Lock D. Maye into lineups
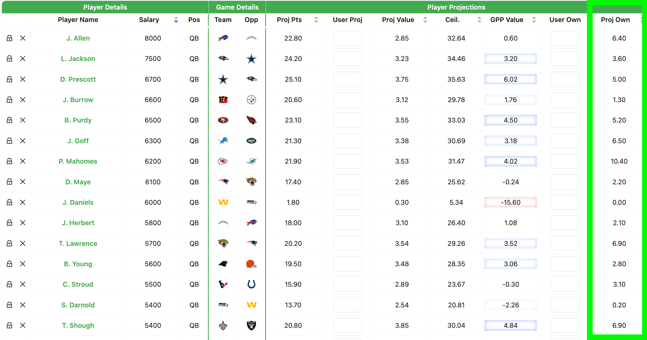 10,182
